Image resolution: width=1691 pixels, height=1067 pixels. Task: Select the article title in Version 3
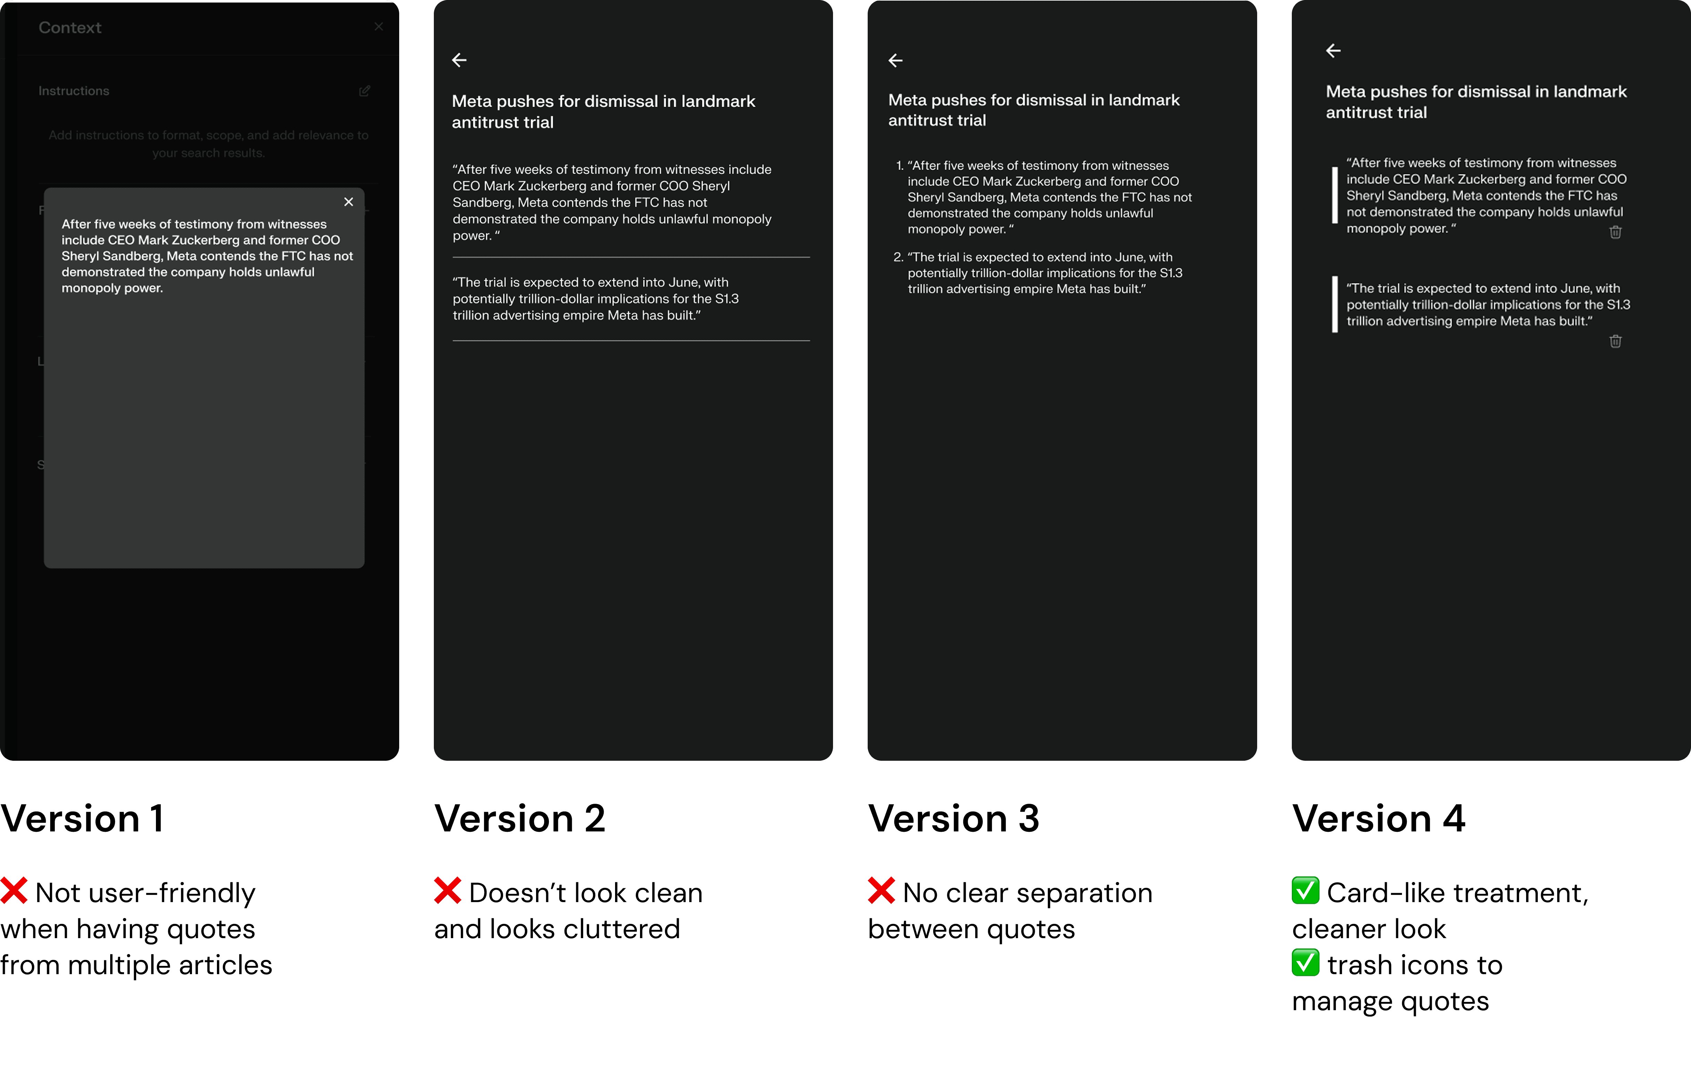[1033, 110]
